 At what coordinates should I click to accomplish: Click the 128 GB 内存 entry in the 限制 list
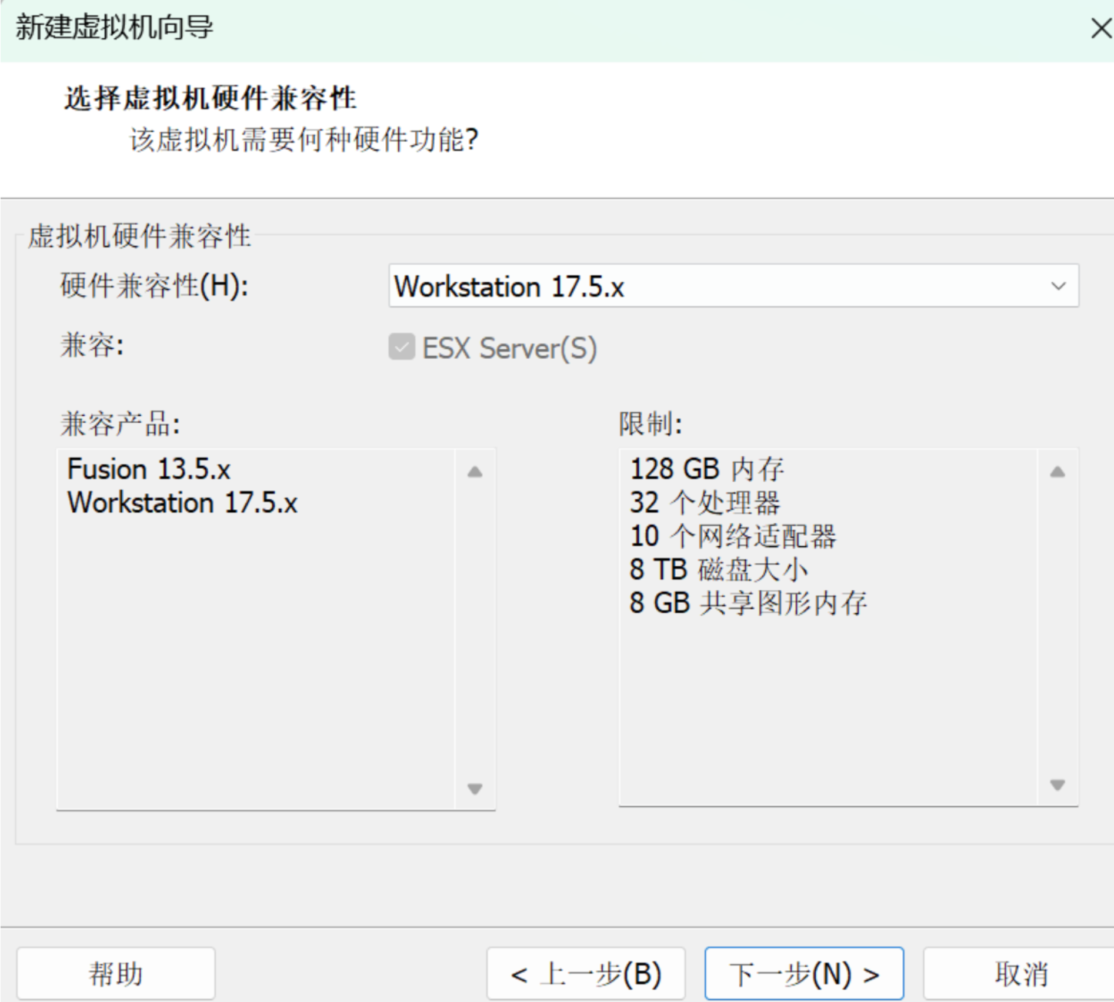click(708, 469)
